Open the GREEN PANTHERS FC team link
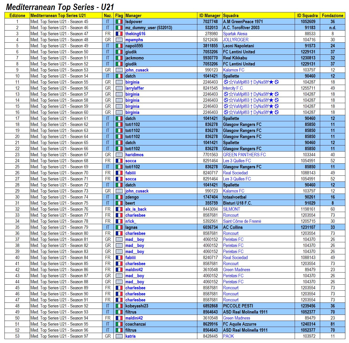Viewport: 349px width, 343px height. point(244,155)
